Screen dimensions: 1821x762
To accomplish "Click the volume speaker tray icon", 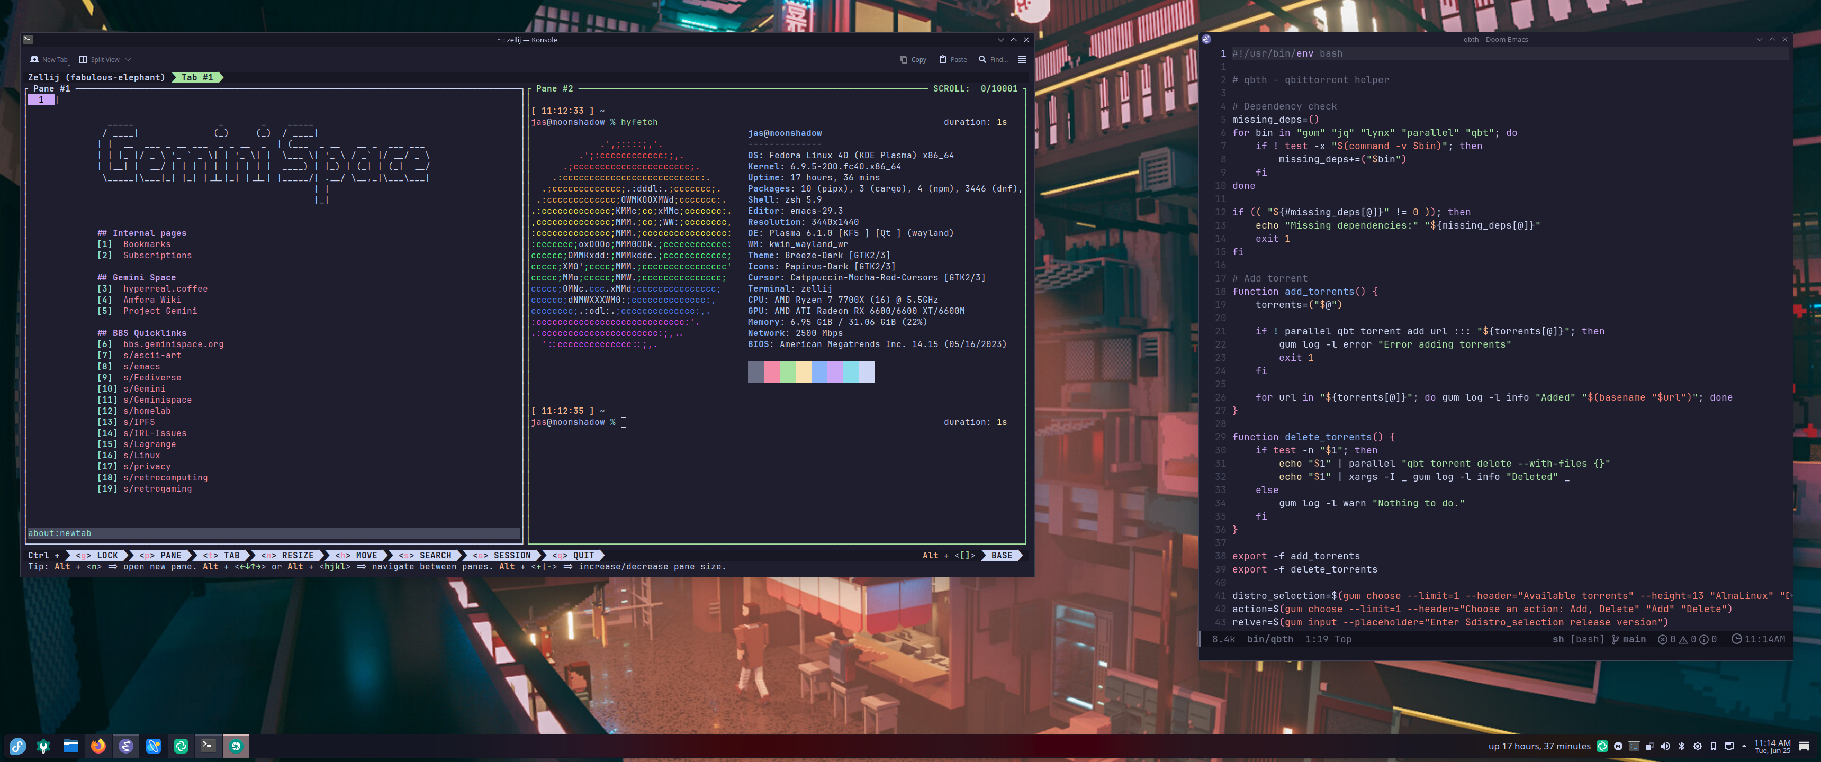I will 1665,746.
